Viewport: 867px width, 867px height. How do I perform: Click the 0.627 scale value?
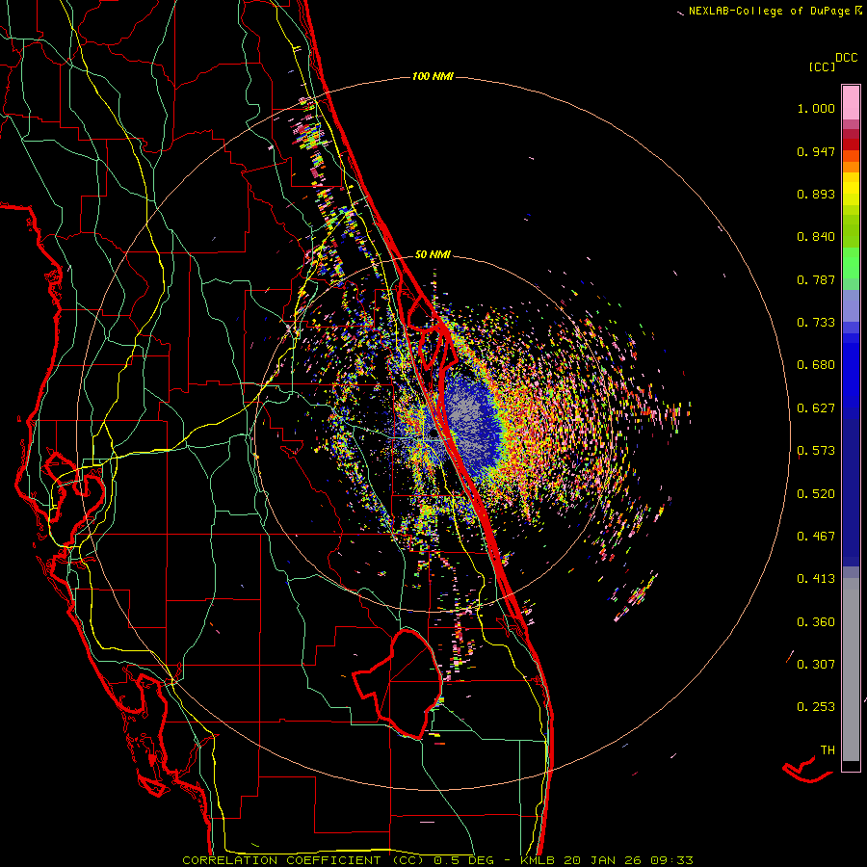coord(816,408)
